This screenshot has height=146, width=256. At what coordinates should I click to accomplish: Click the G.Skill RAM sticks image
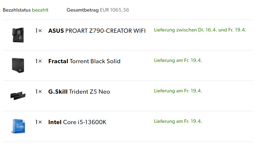18,96
